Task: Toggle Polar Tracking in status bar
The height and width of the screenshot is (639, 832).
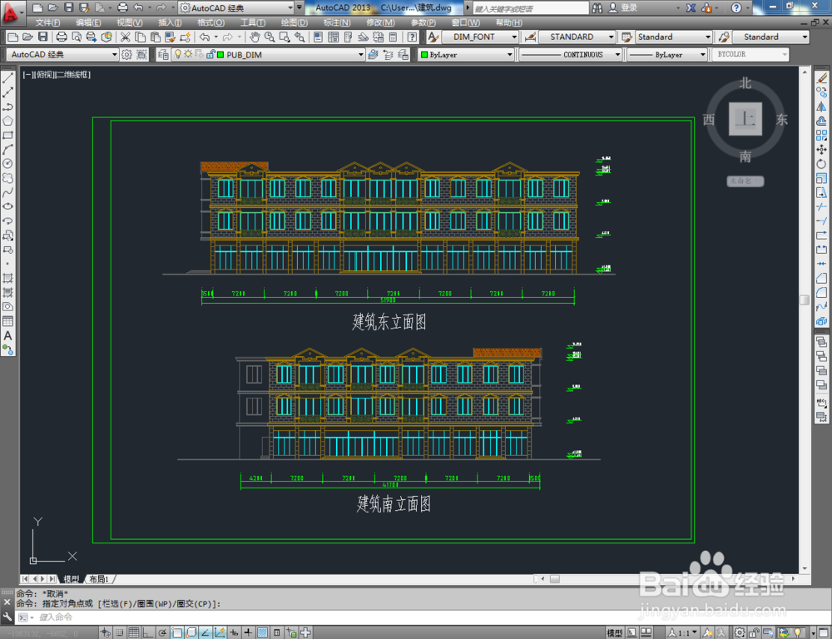Action: [162, 632]
